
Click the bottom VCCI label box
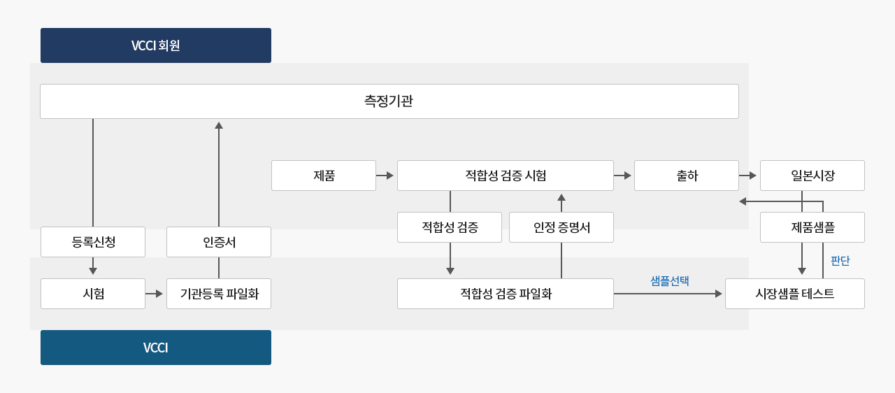(x=155, y=348)
